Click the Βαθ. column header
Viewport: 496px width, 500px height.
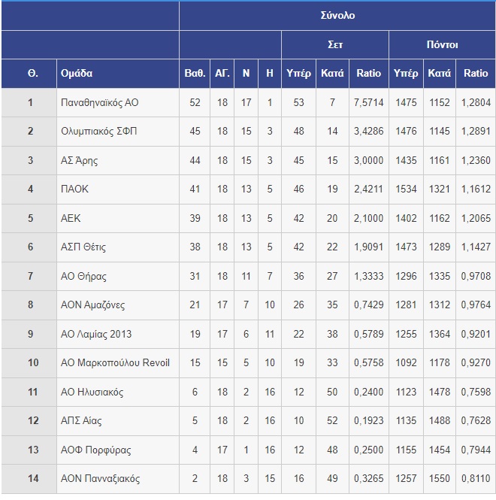[195, 74]
